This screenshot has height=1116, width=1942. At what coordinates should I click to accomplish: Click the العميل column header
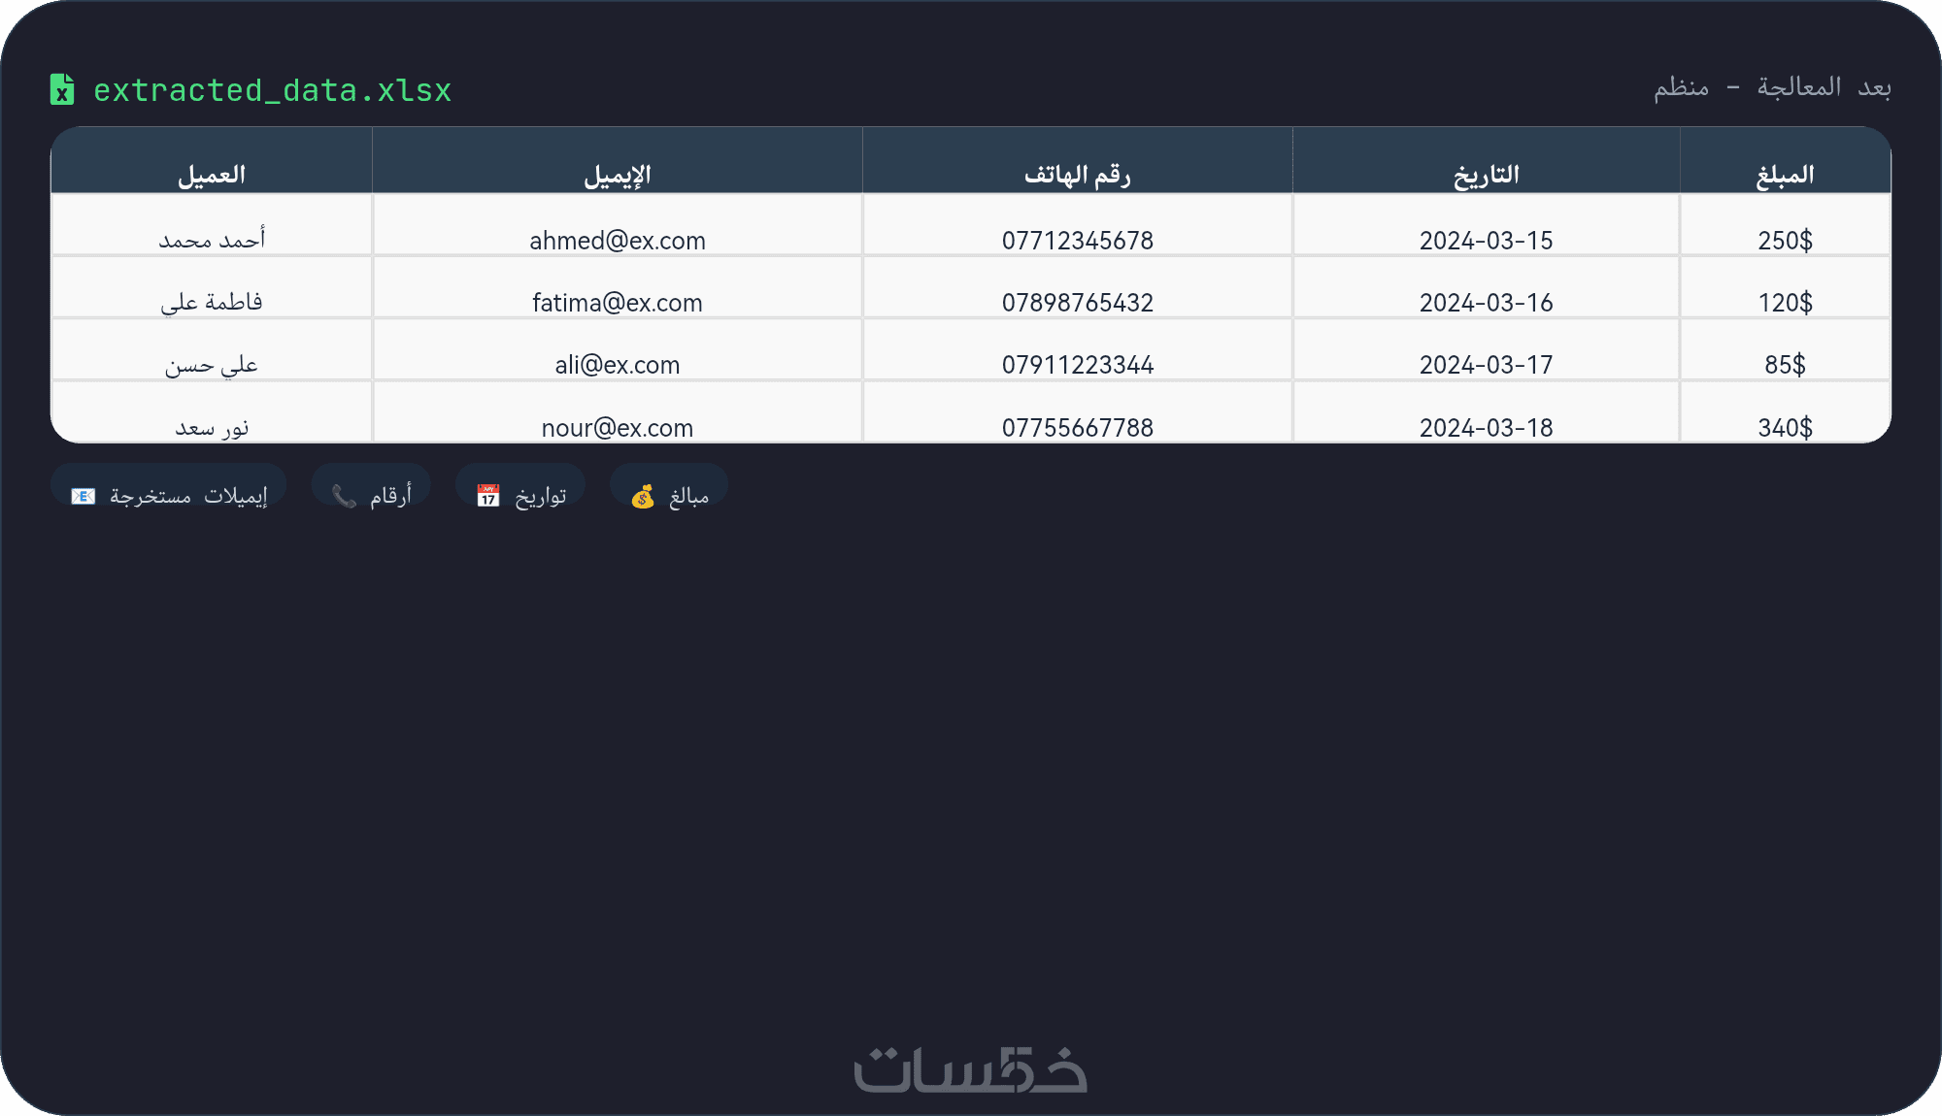(212, 175)
